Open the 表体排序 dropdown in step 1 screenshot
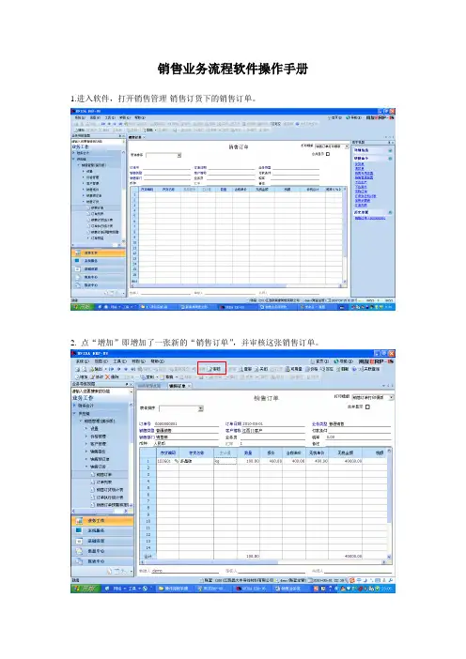The height and width of the screenshot is (659, 466). 179,155
